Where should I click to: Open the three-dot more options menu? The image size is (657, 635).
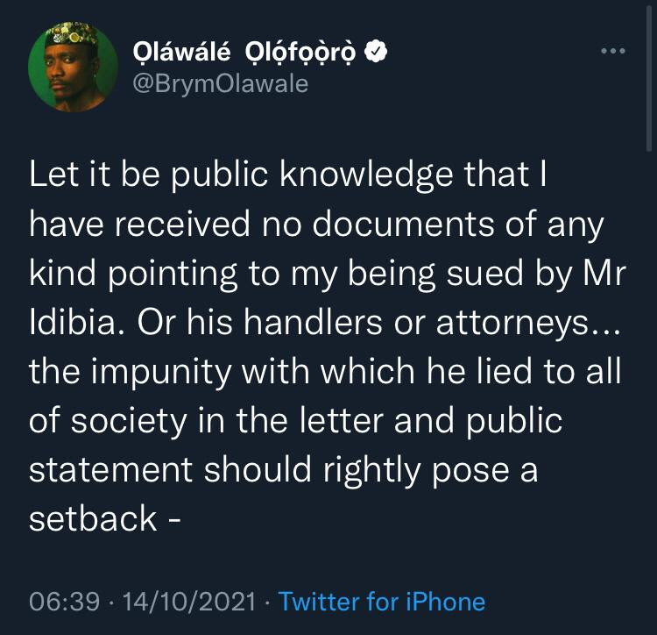point(613,51)
